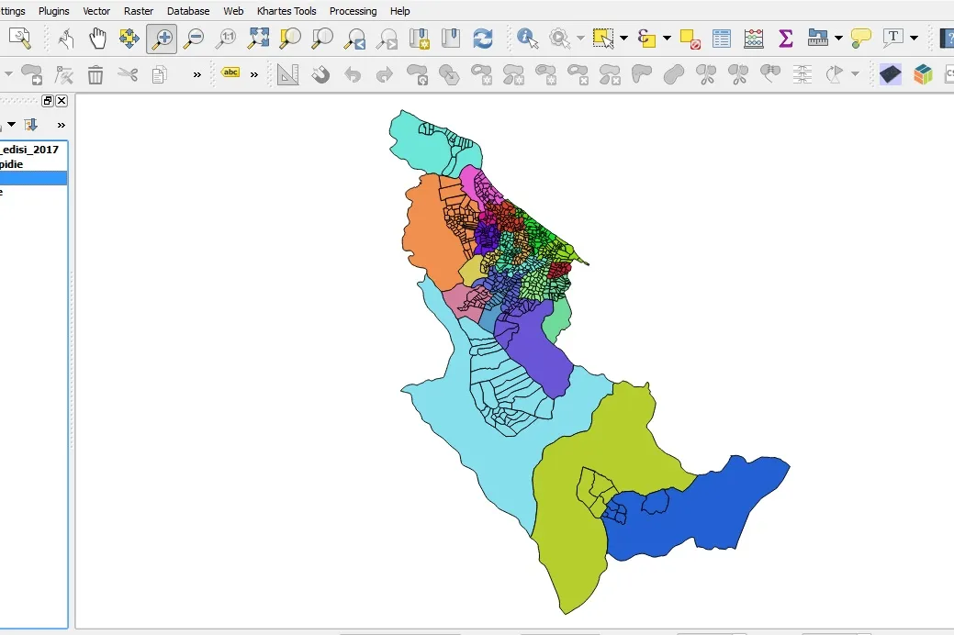Viewport: 954px width, 635px height.
Task: Click Cut Features scissors icon
Action: tap(128, 75)
